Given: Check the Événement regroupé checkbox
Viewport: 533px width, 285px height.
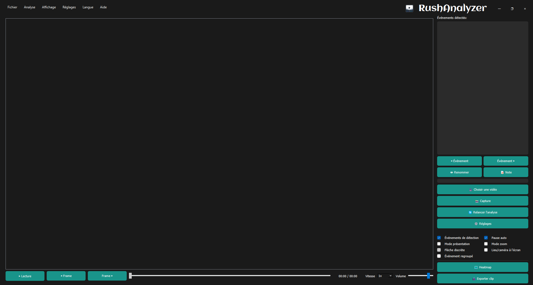Looking at the screenshot, I should click(x=439, y=256).
